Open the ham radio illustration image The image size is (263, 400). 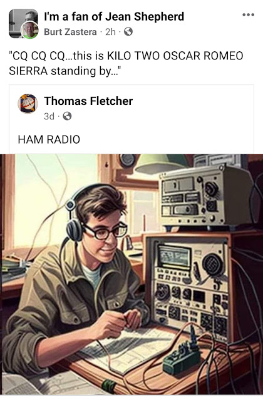tap(131, 274)
